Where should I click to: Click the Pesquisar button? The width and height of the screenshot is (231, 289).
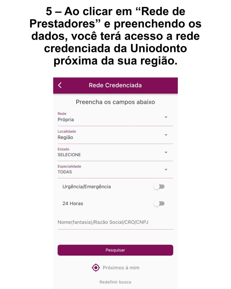115,250
